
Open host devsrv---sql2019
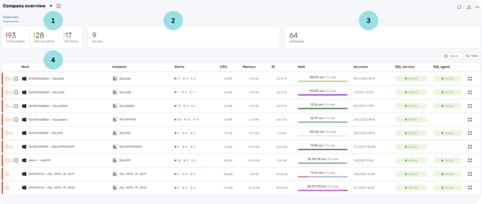(39, 160)
